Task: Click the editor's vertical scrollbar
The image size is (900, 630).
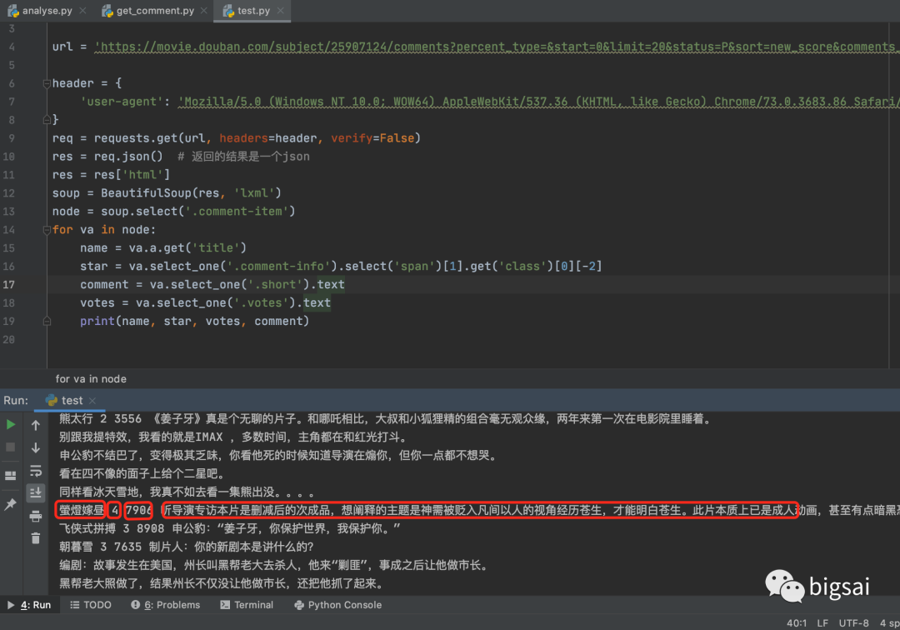Action: [894, 208]
